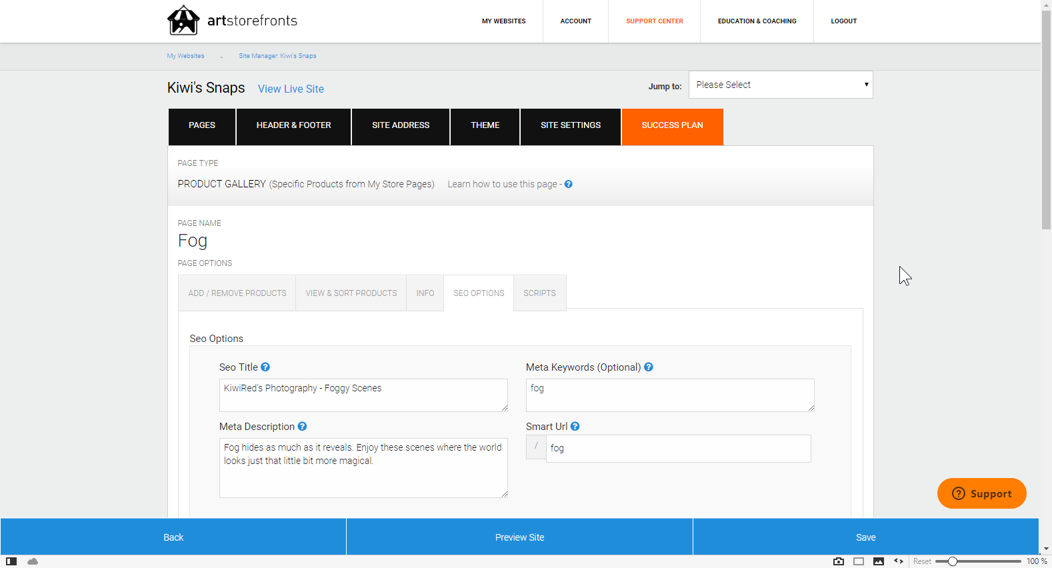The image size is (1052, 568).
Task: Click help icon next to Meta Description
Action: 302,427
